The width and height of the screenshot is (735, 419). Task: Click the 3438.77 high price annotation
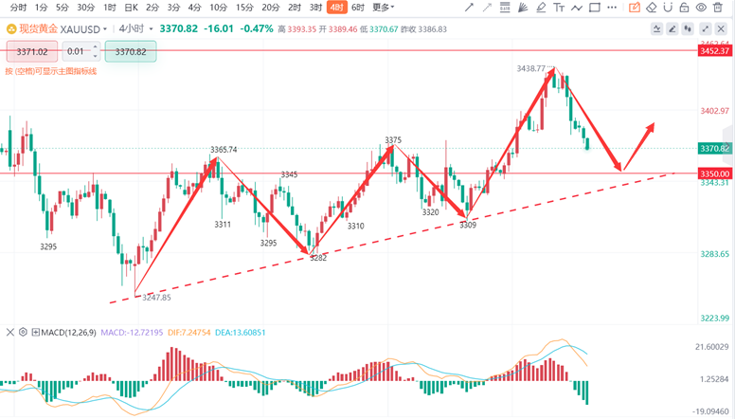(x=531, y=68)
